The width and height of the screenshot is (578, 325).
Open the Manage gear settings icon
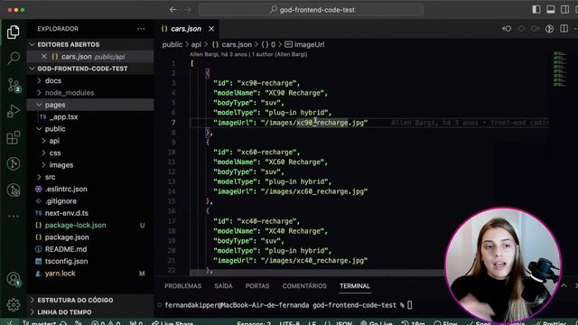[14, 304]
